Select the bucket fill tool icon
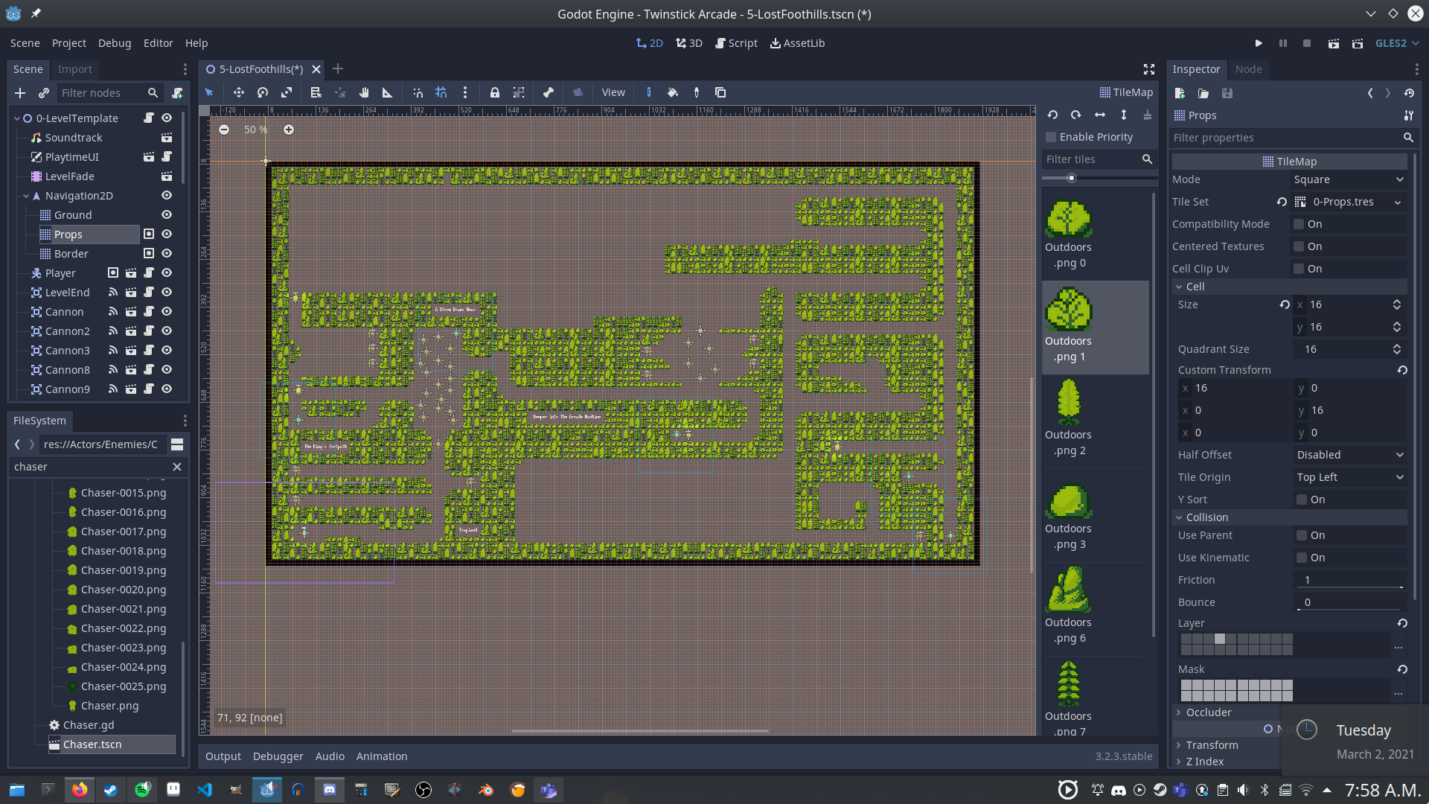 point(674,92)
